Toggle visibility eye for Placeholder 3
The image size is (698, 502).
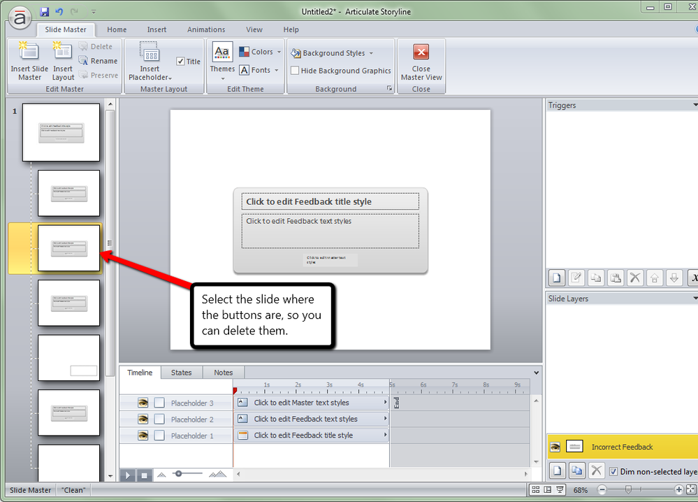point(143,403)
